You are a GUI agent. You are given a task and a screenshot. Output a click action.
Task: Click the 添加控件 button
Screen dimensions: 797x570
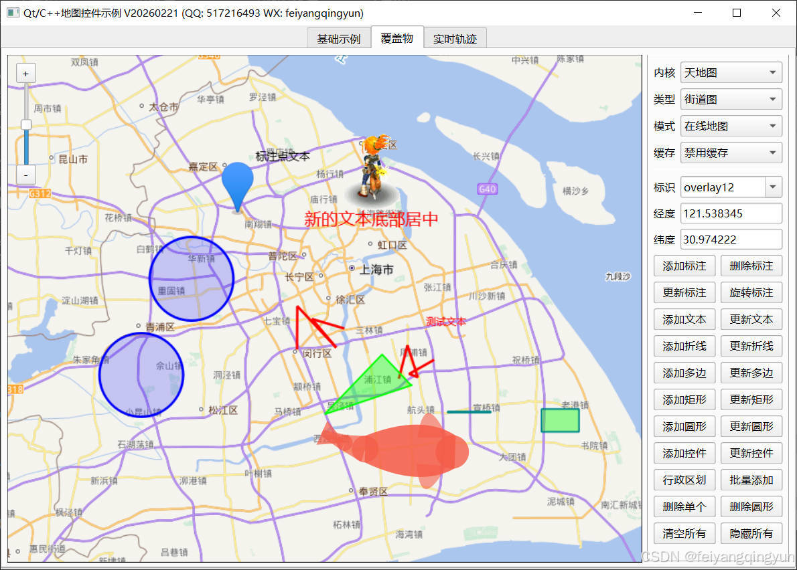tap(684, 454)
